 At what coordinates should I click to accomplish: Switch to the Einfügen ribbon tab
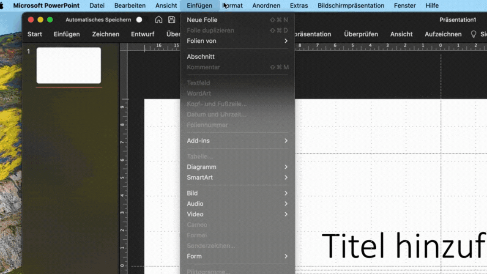tap(67, 34)
